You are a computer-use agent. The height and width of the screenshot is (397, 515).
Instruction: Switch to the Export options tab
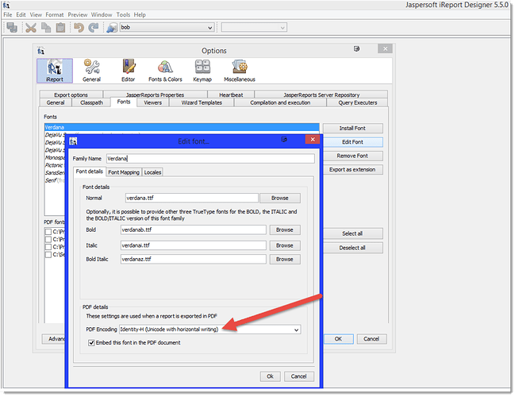pos(71,94)
